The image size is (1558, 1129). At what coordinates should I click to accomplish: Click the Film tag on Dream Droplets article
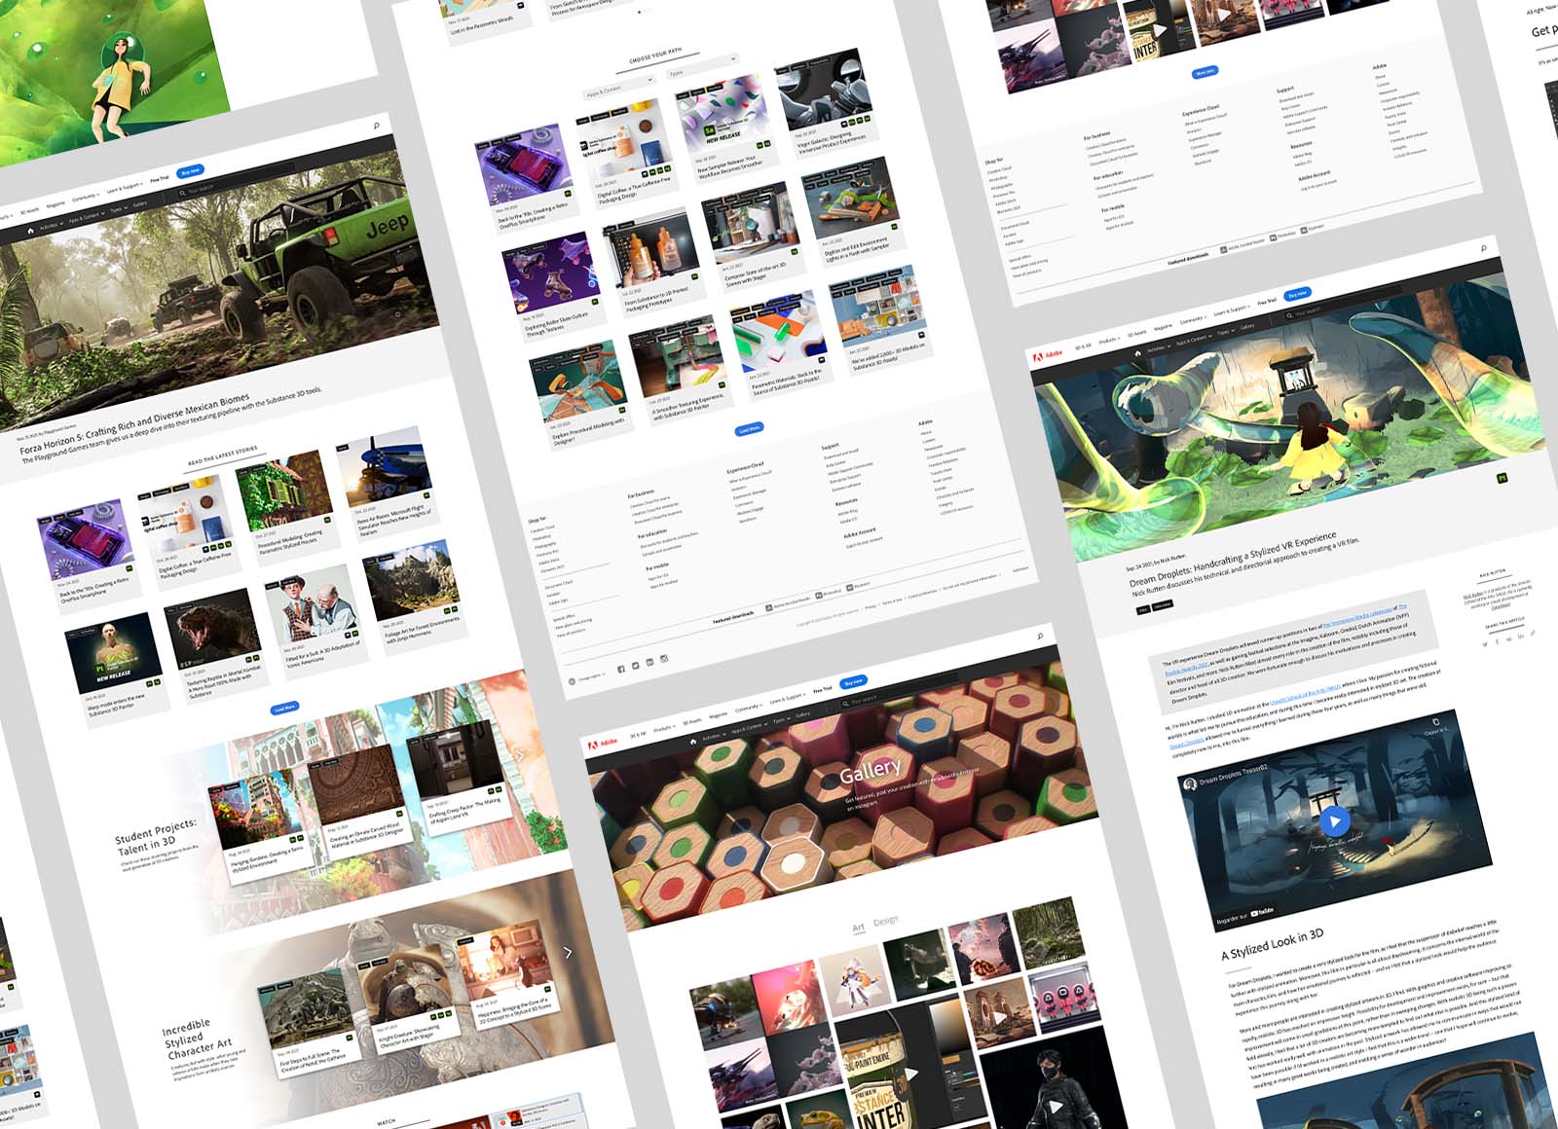point(1143,609)
